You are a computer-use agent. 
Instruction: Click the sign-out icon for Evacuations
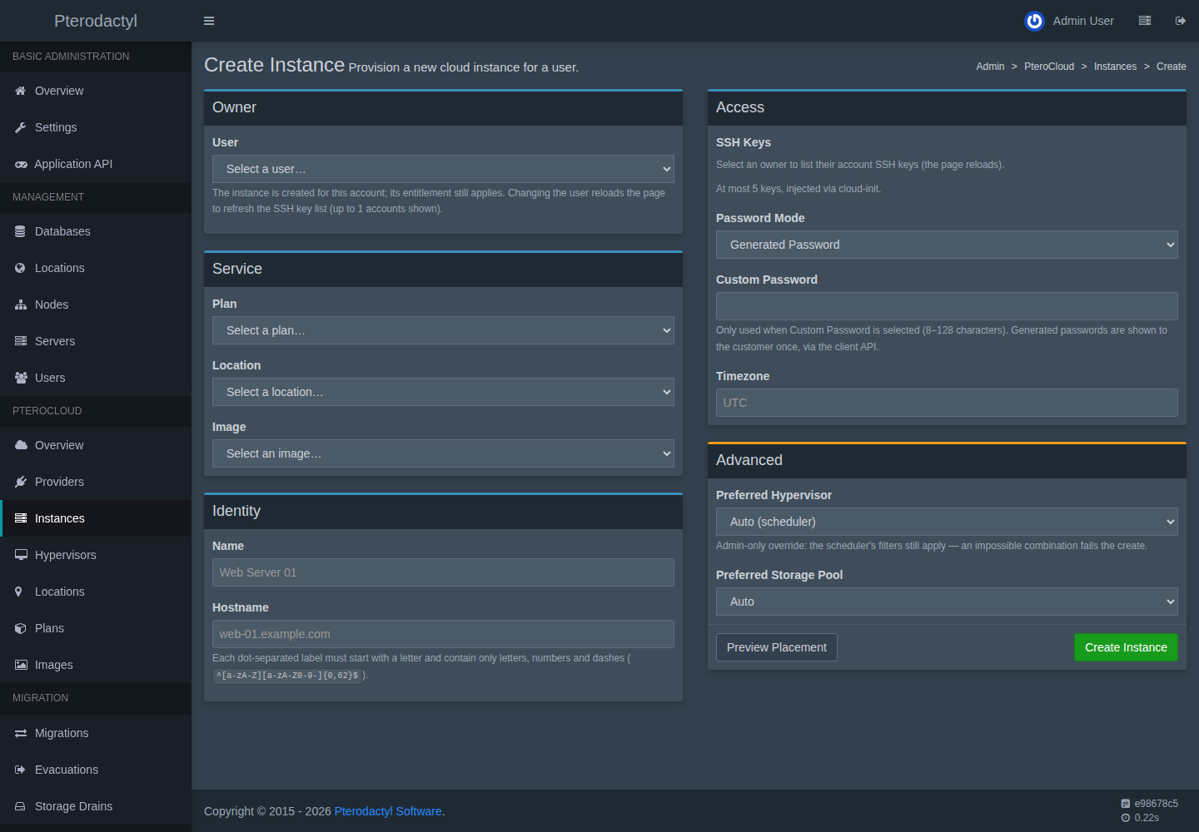[x=21, y=770]
